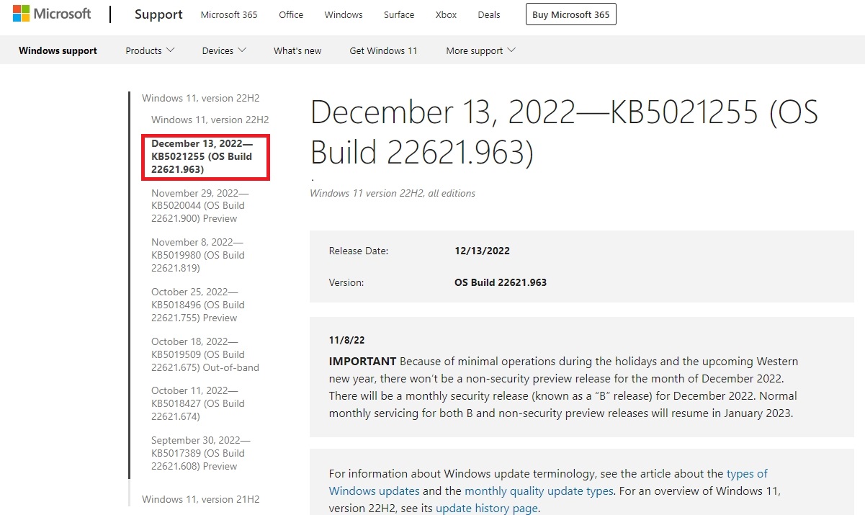865x515 pixels.
Task: Open the Office navigation item
Action: 291,15
